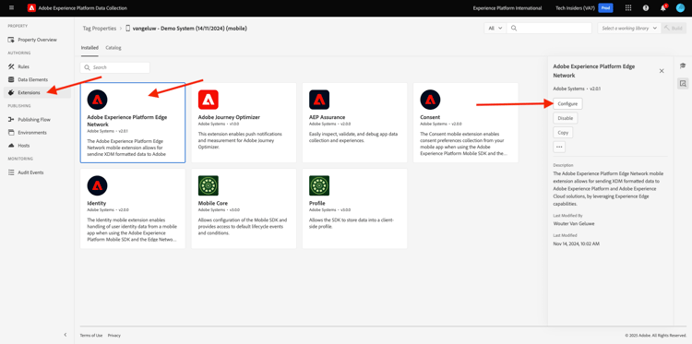Select the Mobile Core card title
This screenshot has width=692, height=344.
(x=213, y=203)
